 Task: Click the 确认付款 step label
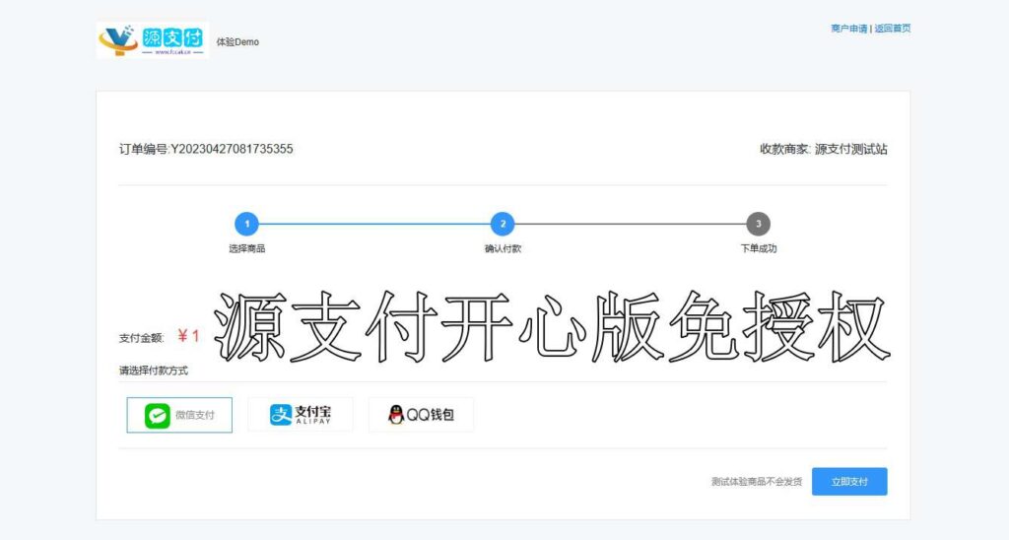(503, 248)
